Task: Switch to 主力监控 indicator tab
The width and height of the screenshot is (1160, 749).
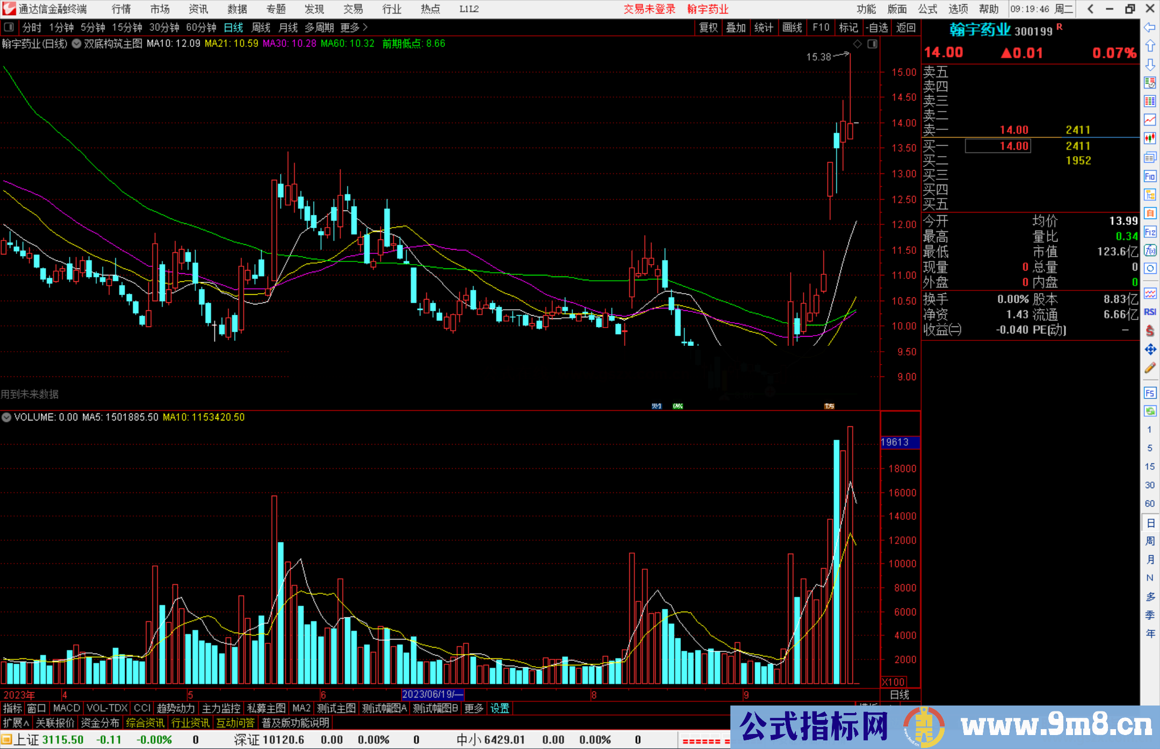Action: click(221, 708)
